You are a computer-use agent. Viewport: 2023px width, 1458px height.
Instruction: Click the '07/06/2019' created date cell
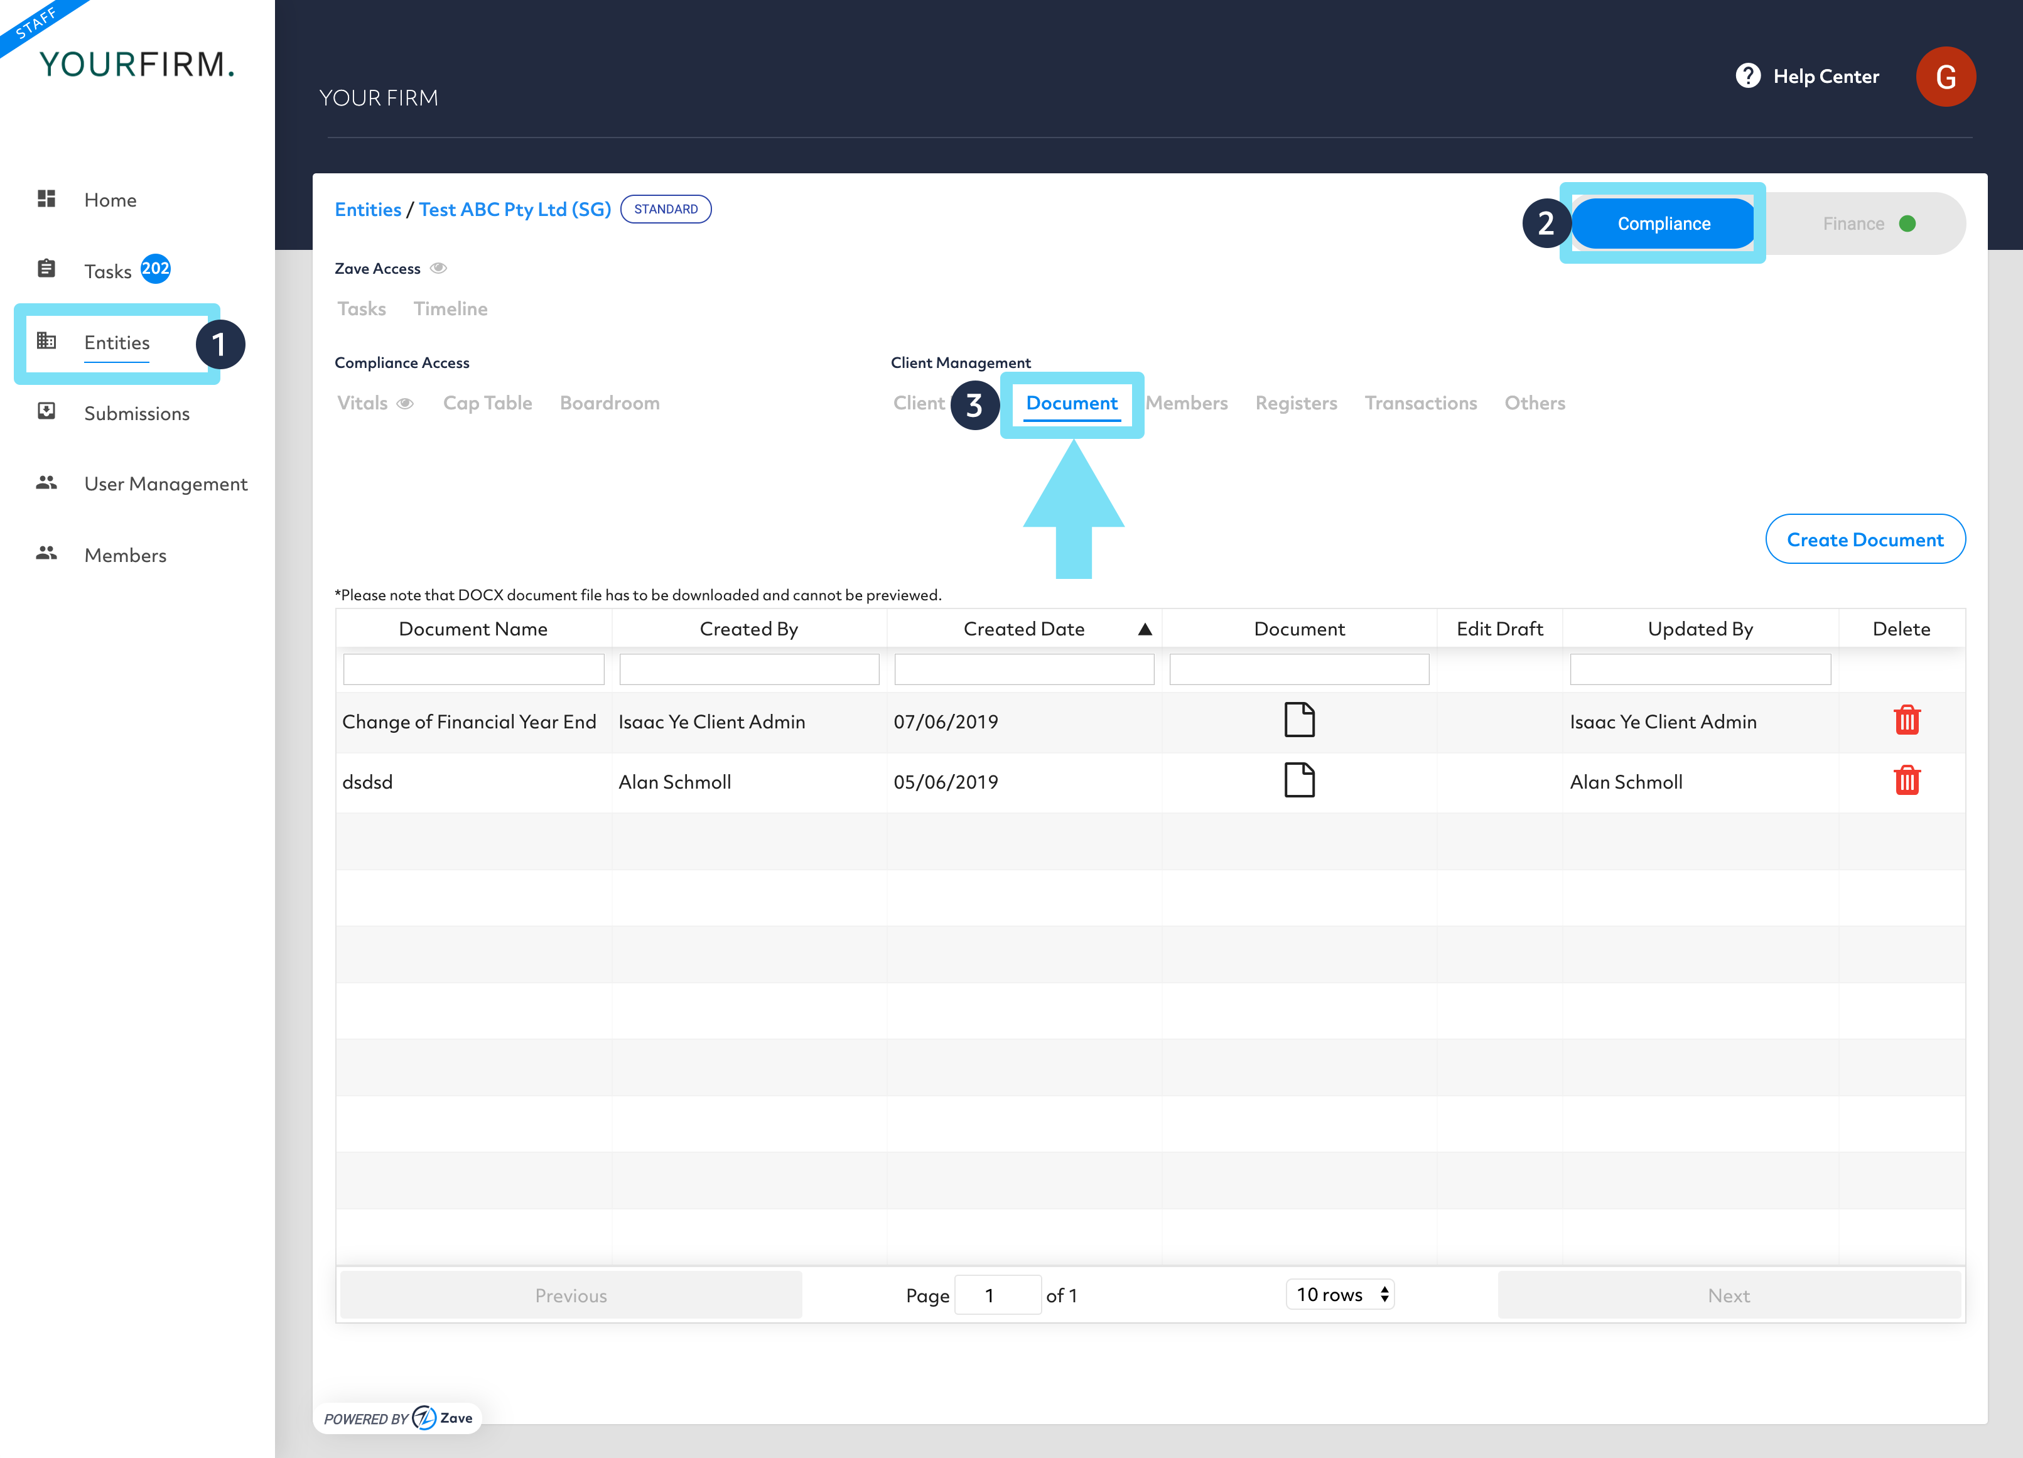(946, 722)
